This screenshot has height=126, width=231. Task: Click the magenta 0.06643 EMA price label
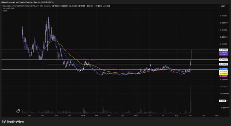224,76
